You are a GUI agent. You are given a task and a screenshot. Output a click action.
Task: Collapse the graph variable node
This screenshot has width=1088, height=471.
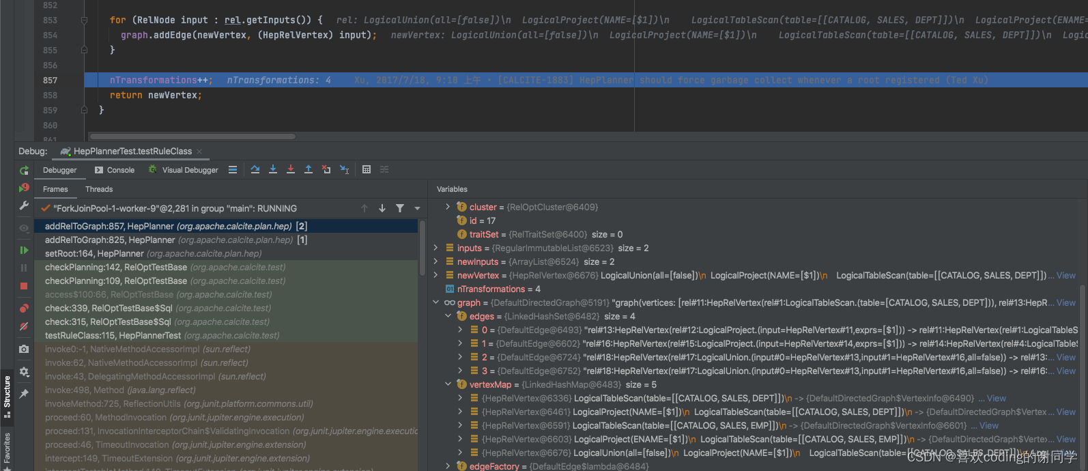[435, 302]
